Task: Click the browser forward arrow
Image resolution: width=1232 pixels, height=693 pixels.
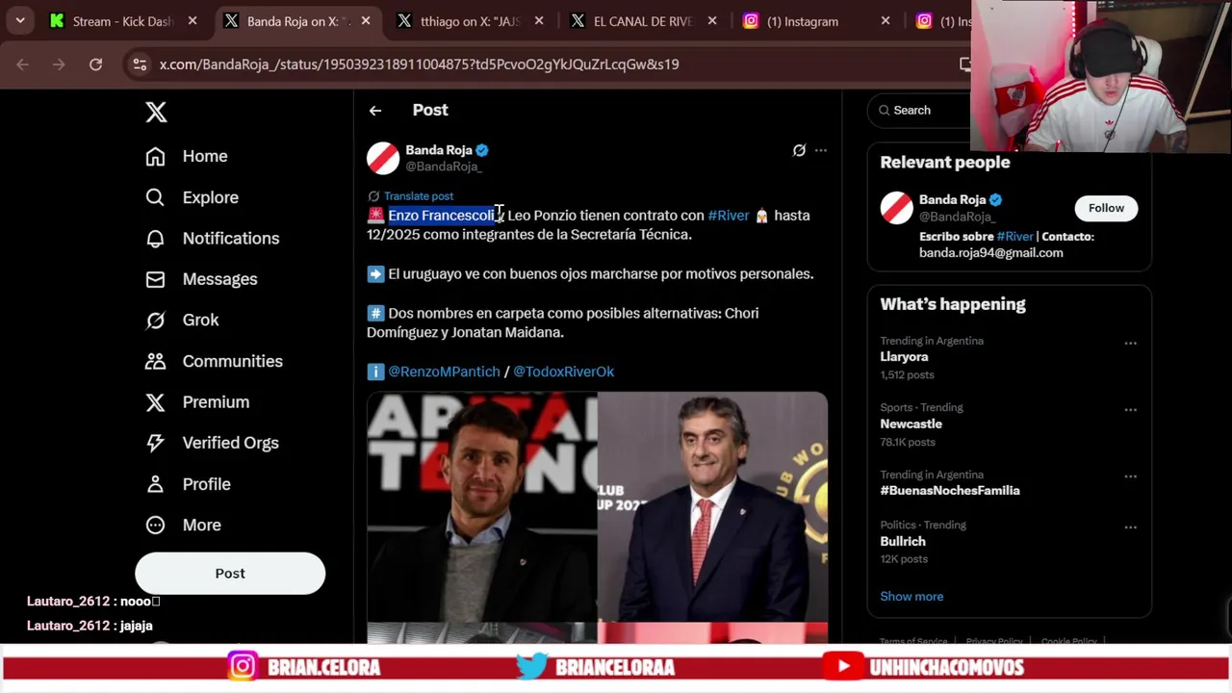Action: (59, 64)
